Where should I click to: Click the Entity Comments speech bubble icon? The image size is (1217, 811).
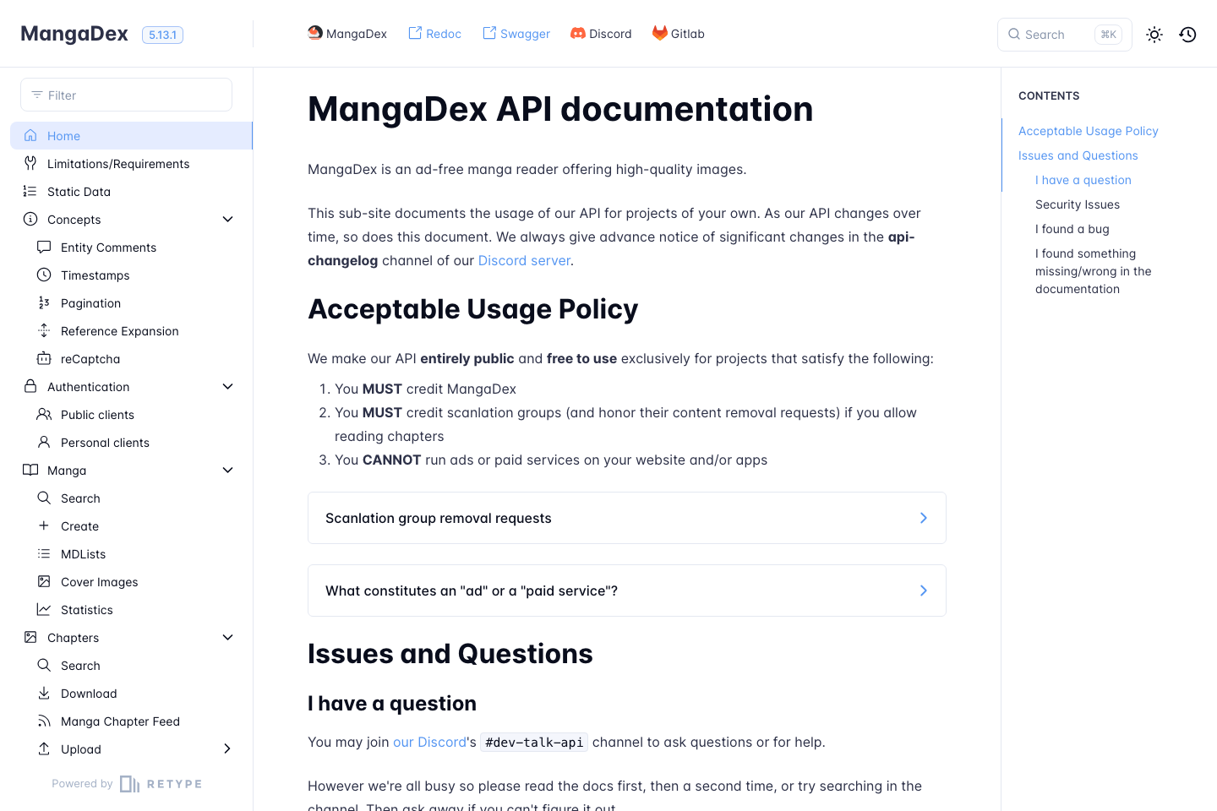click(x=44, y=247)
